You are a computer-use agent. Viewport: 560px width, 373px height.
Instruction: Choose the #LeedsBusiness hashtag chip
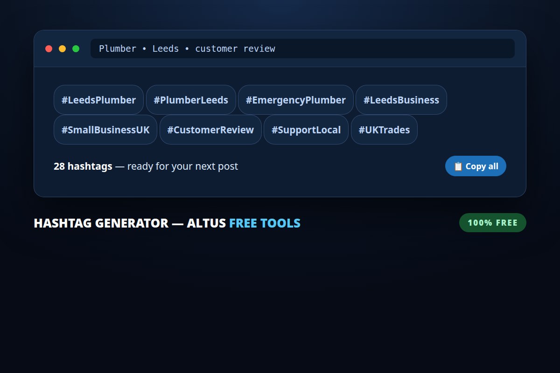(401, 100)
